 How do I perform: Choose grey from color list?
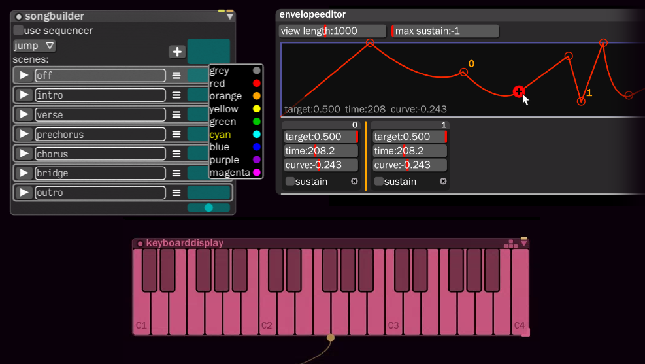[x=235, y=71]
